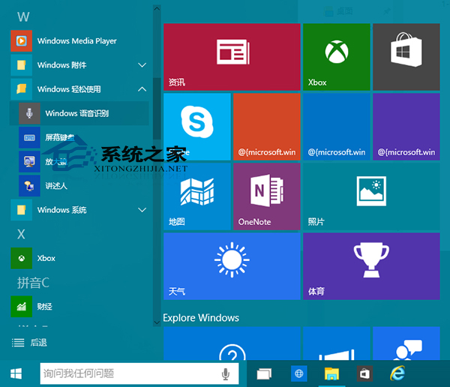Open Windows Media Player from the app list
Image resolution: width=450 pixels, height=387 pixels.
coord(79,40)
